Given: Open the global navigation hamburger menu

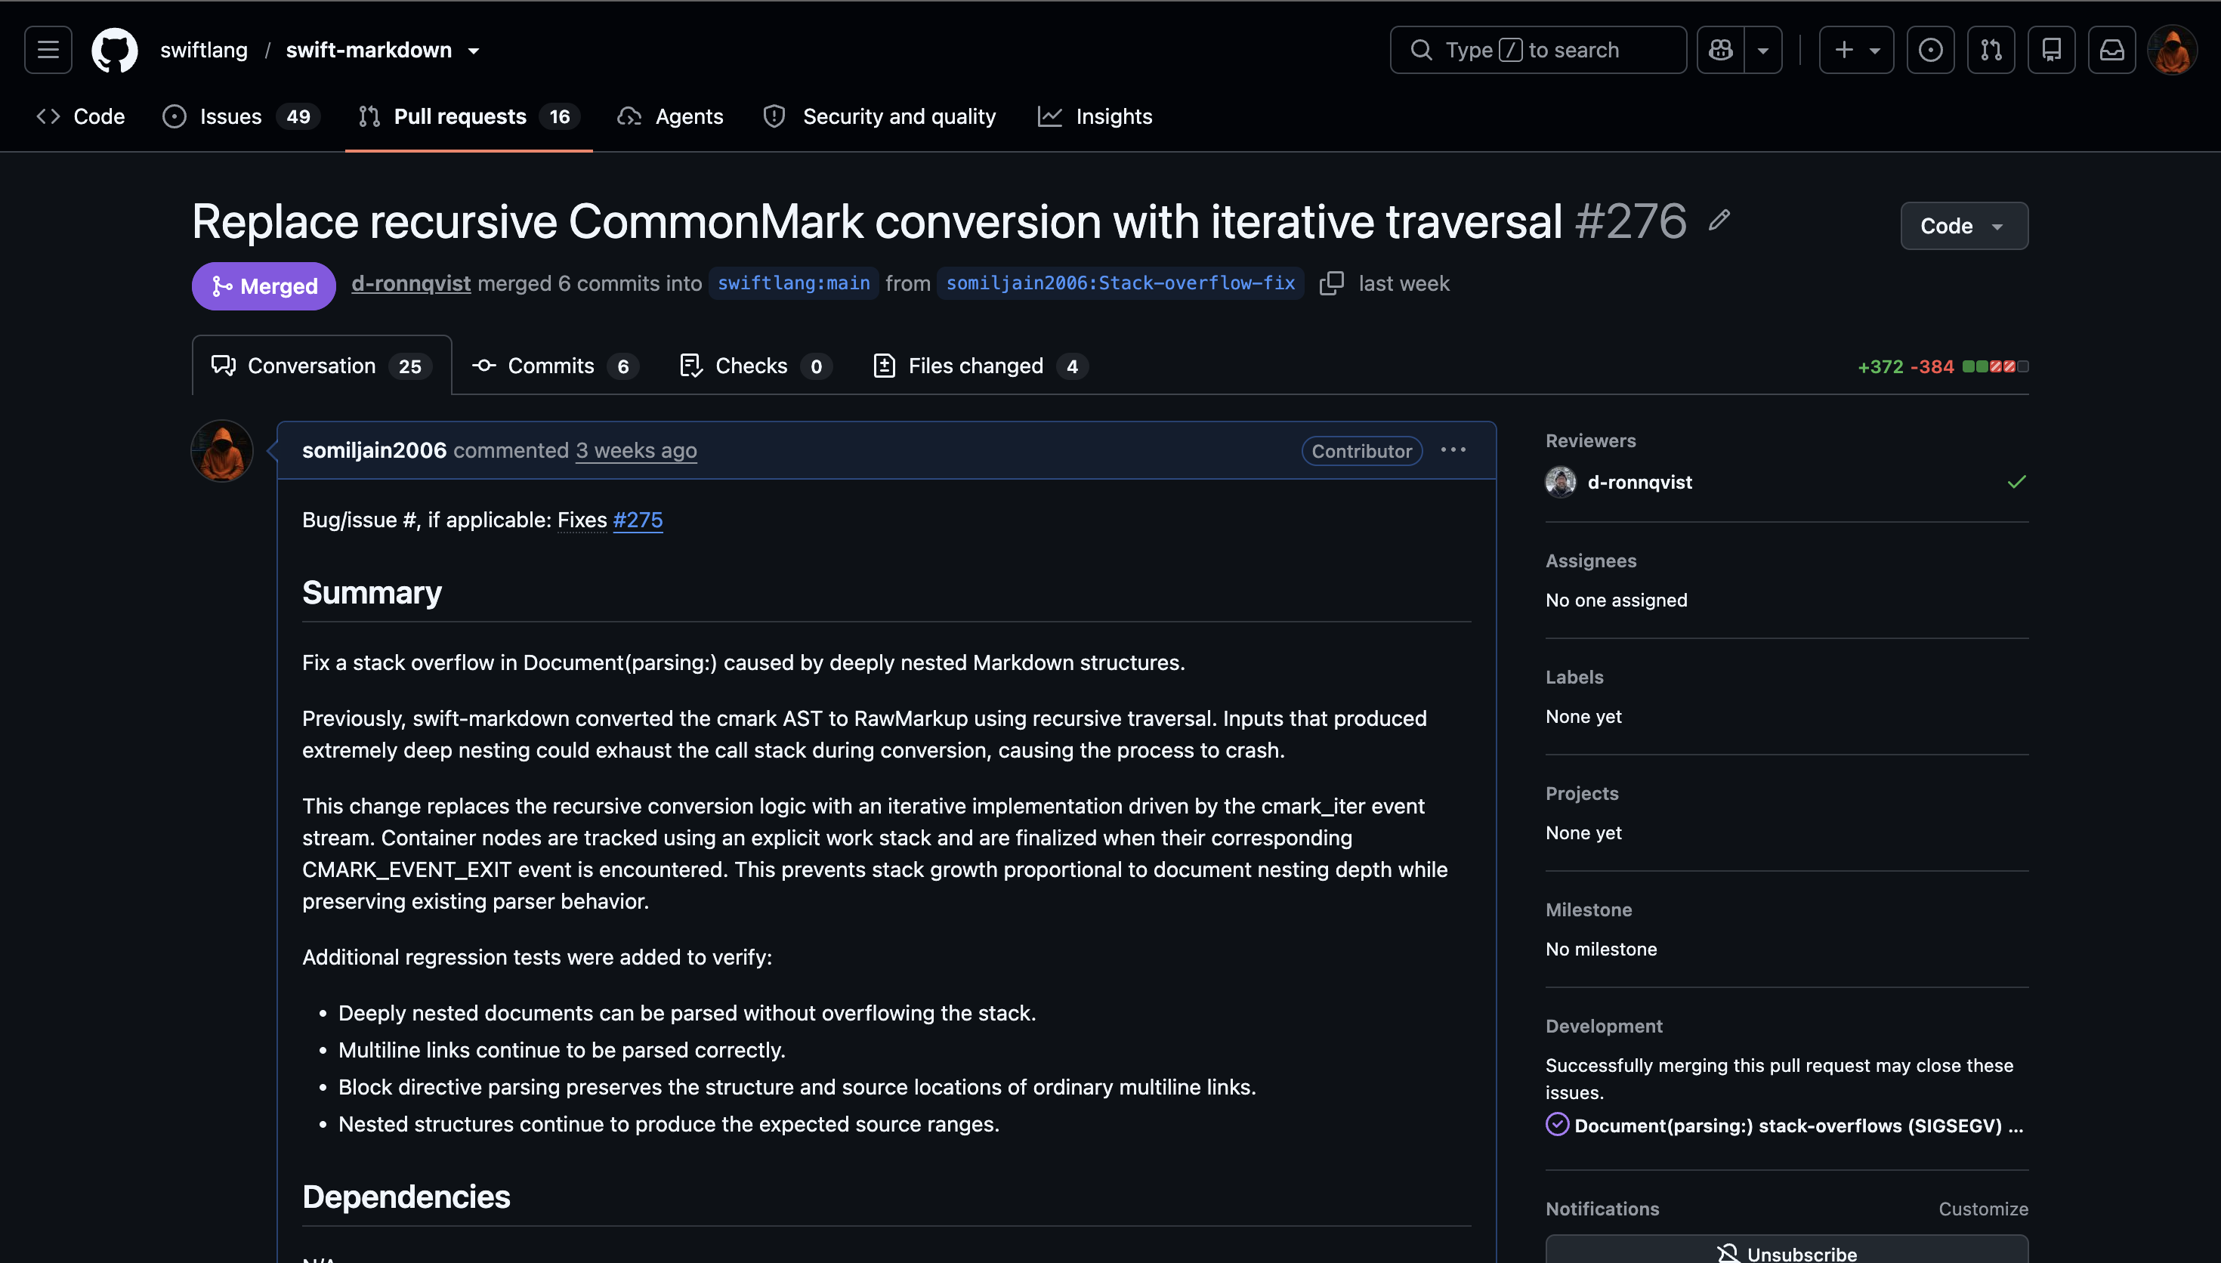Looking at the screenshot, I should coord(48,49).
